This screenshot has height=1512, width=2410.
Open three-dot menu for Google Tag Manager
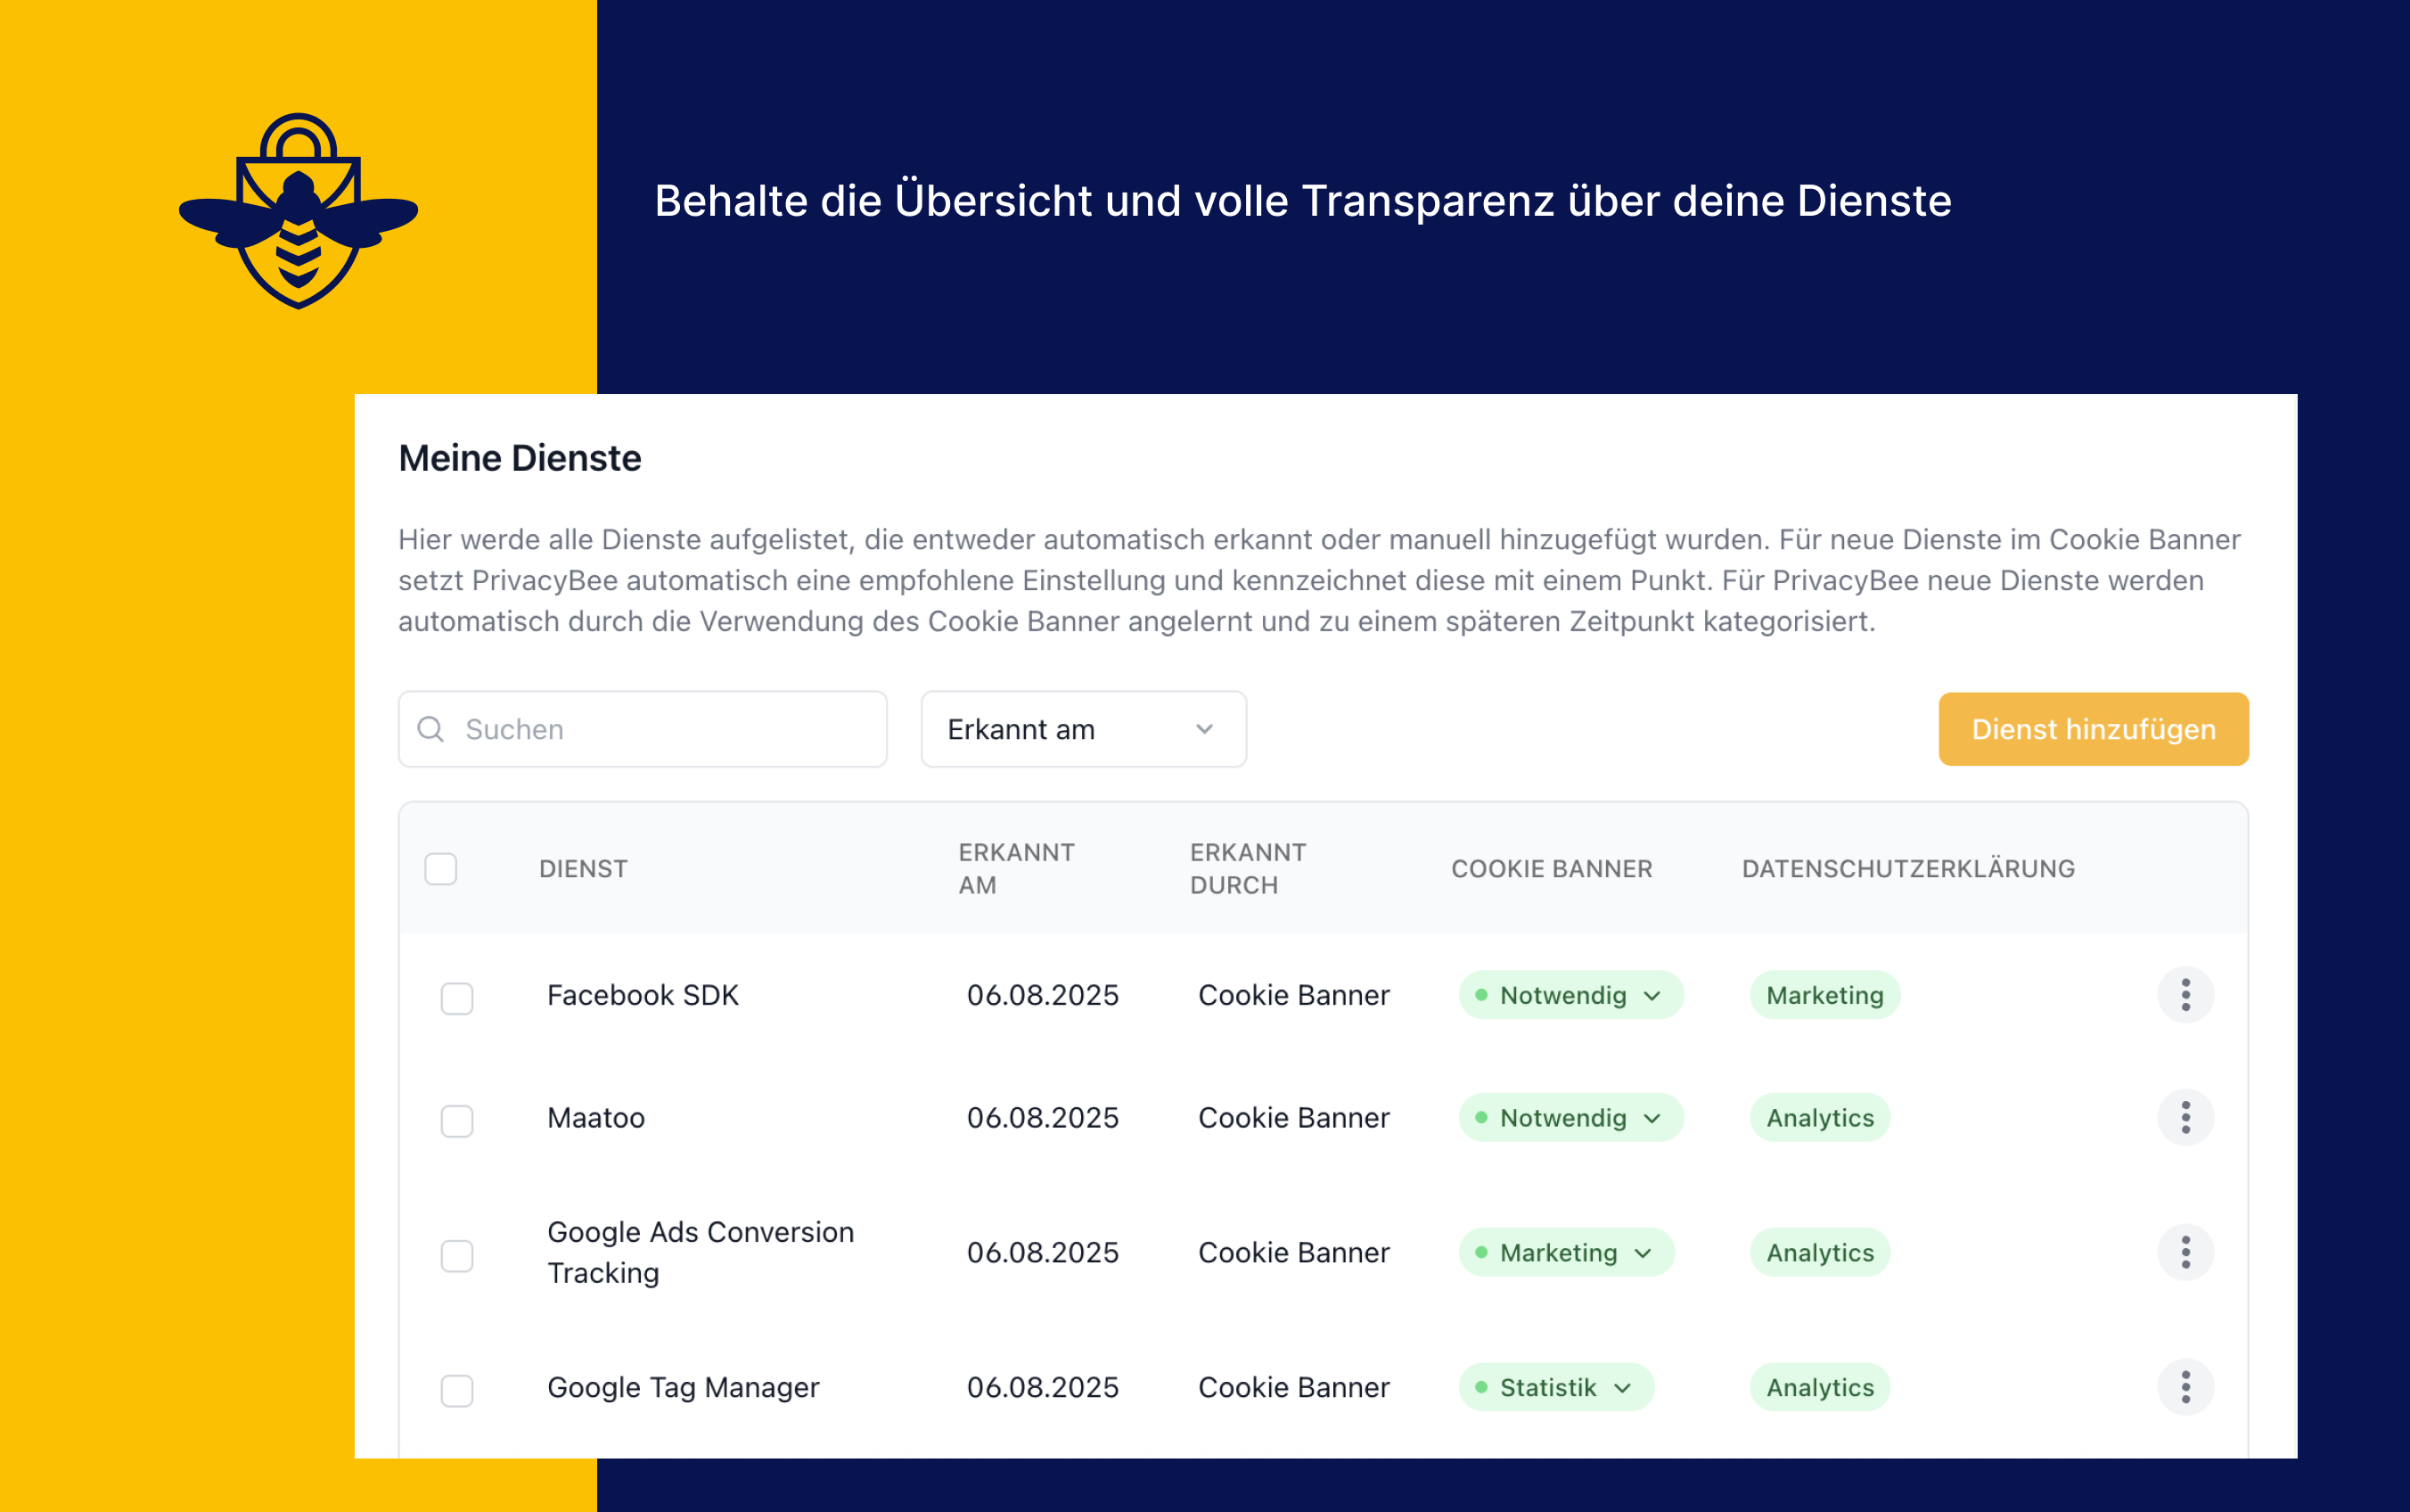pos(2185,1387)
